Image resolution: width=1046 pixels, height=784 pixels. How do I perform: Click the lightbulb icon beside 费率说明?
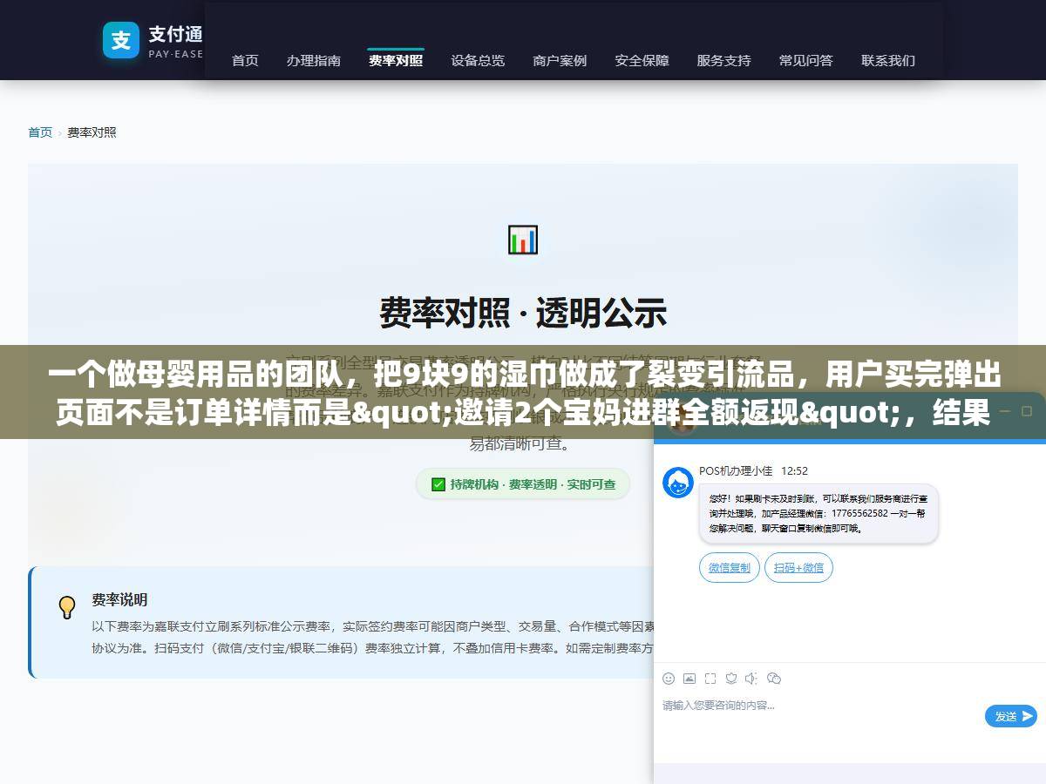67,607
